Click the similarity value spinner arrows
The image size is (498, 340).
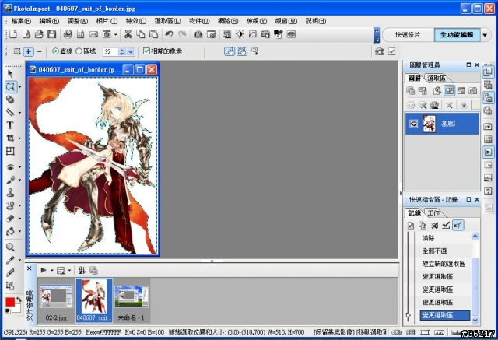(121, 52)
